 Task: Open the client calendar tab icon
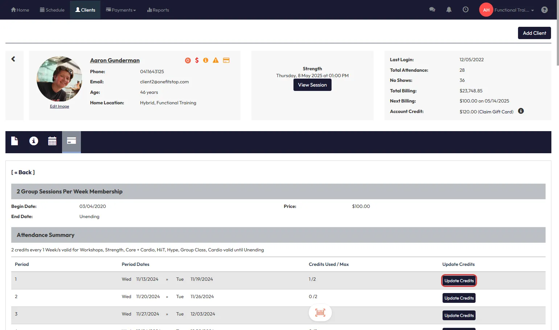(x=52, y=141)
